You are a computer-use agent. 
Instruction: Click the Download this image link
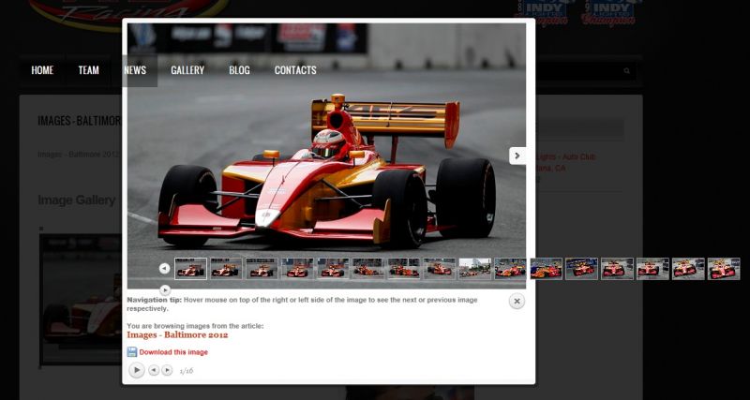tap(173, 352)
